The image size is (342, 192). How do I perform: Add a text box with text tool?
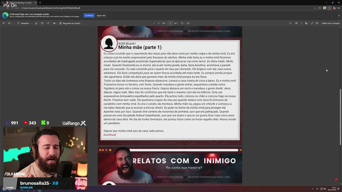(x=42, y=23)
